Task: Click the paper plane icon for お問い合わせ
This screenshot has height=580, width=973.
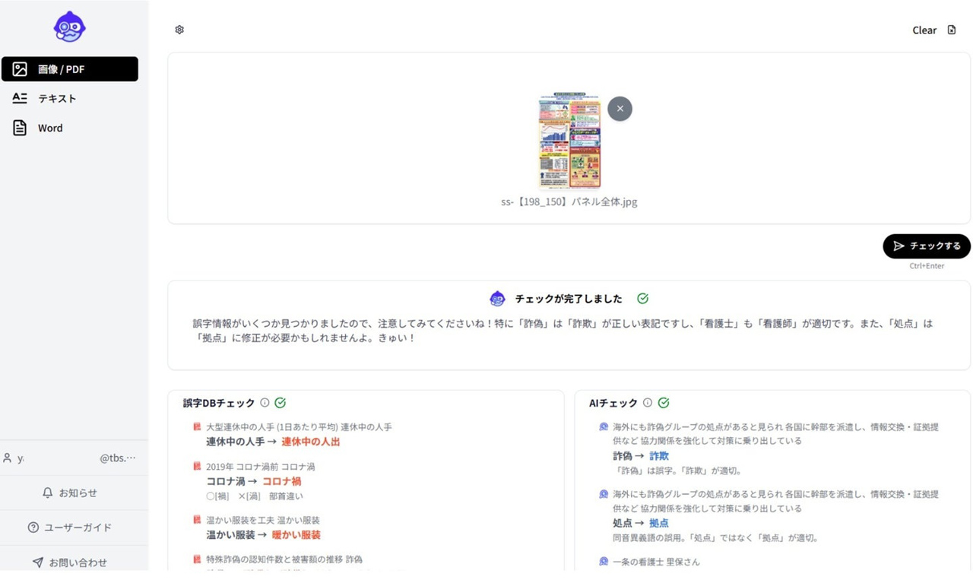Action: 38,563
